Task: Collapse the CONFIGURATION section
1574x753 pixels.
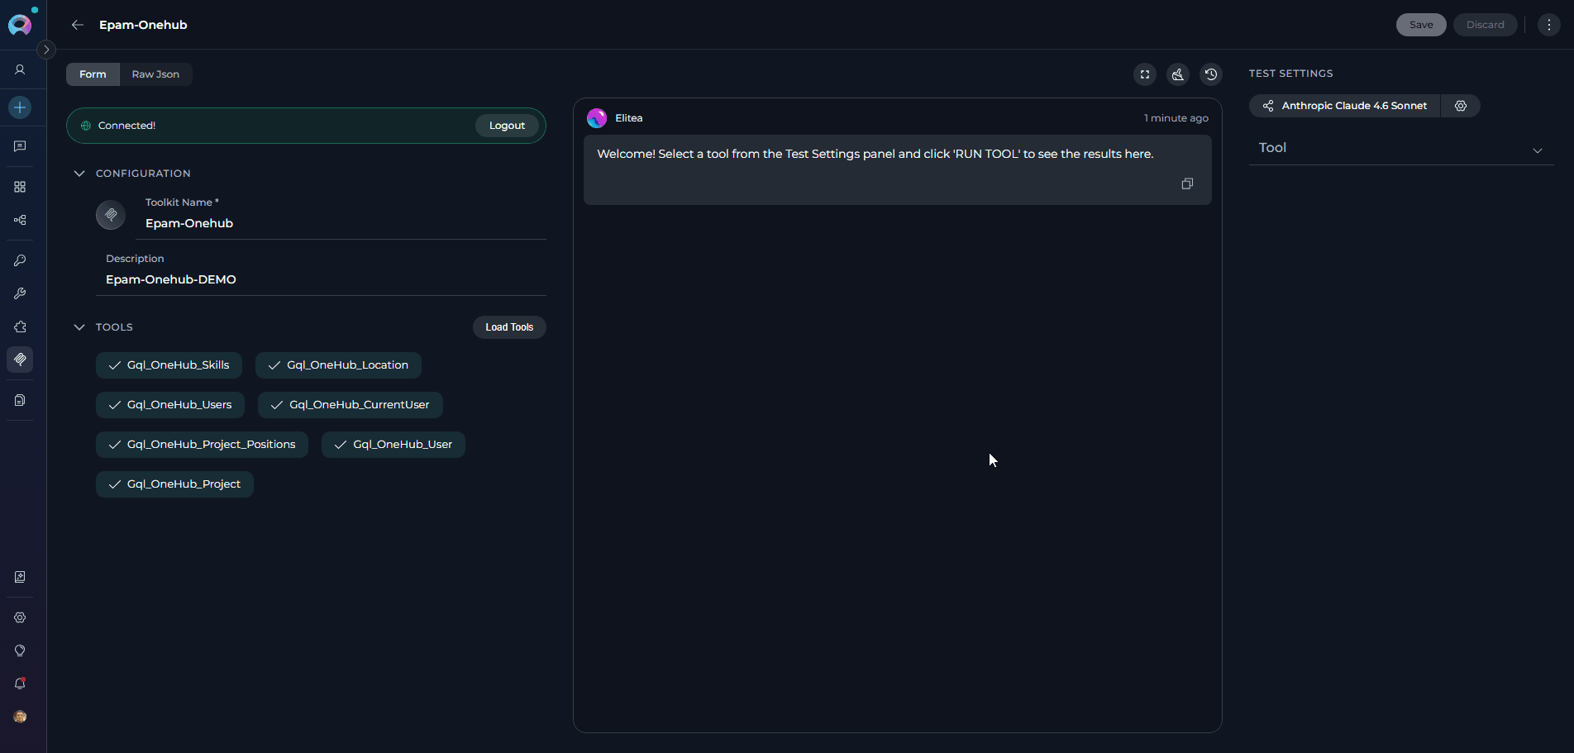Action: [x=79, y=174]
